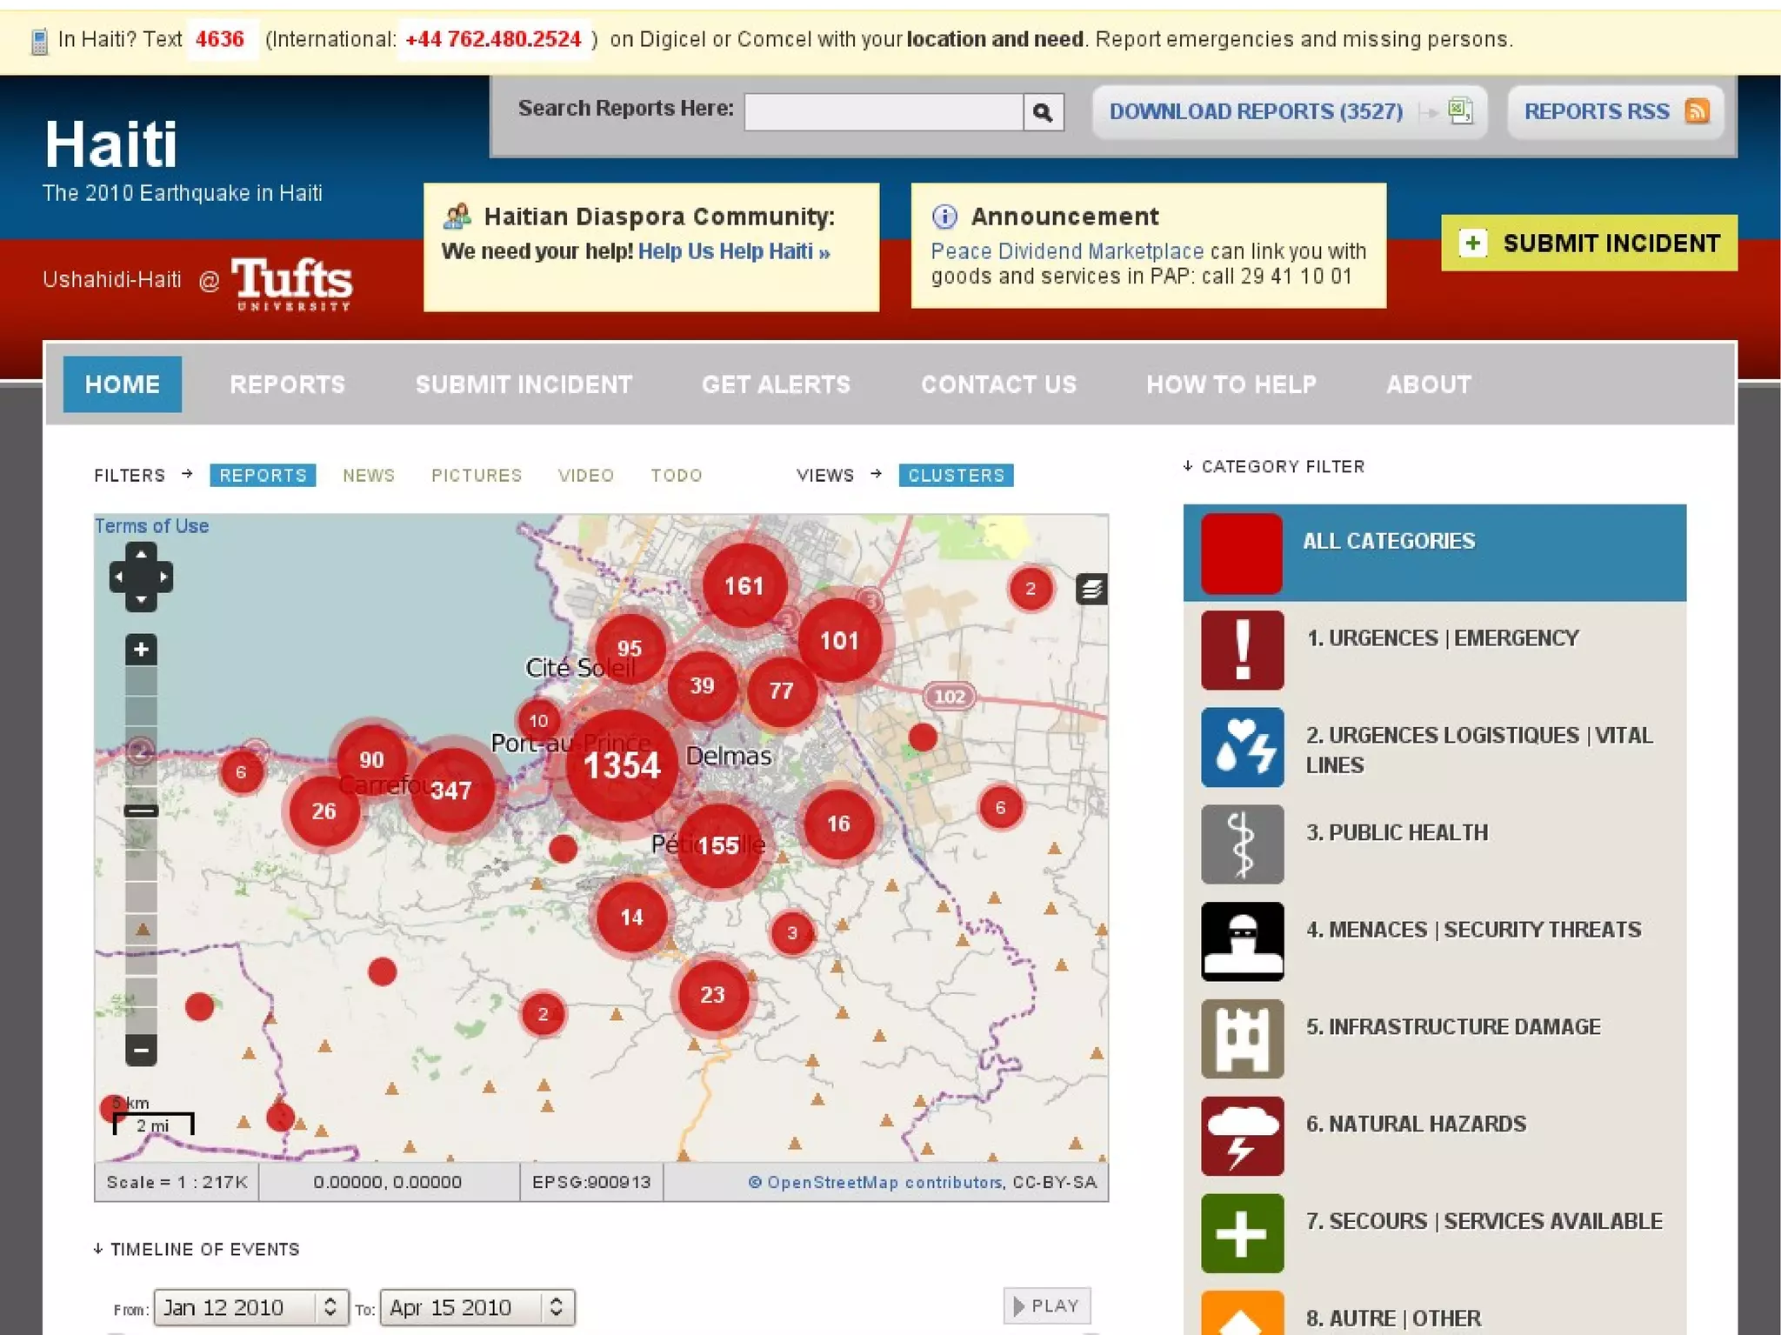This screenshot has height=1335, width=1781.
Task: Go to the How To Help tab
Action: click(x=1231, y=384)
